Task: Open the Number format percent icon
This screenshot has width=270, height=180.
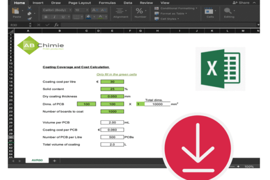Action: (140, 12)
